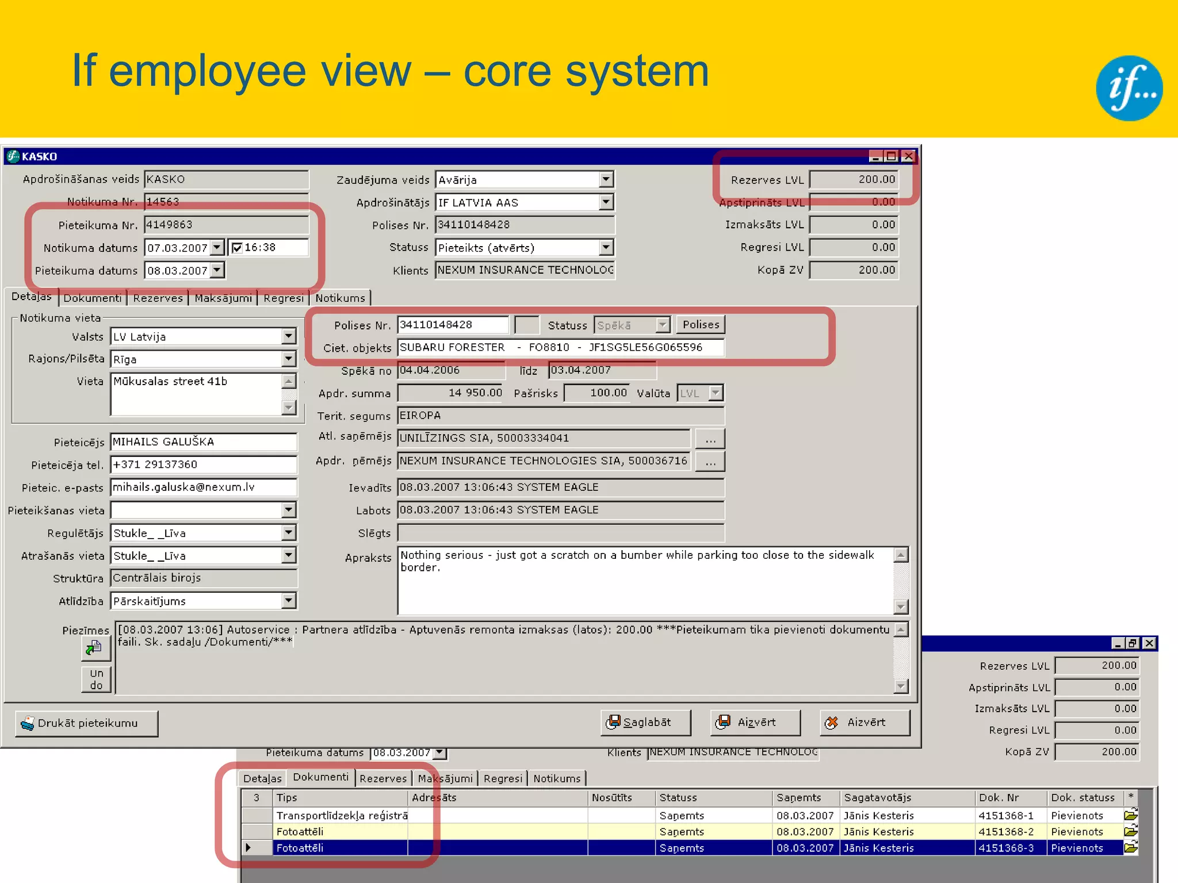Open folder icon for document 4151368-3
This screenshot has width=1178, height=883.
tap(1130, 847)
